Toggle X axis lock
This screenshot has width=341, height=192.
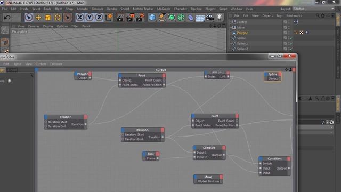(80, 18)
